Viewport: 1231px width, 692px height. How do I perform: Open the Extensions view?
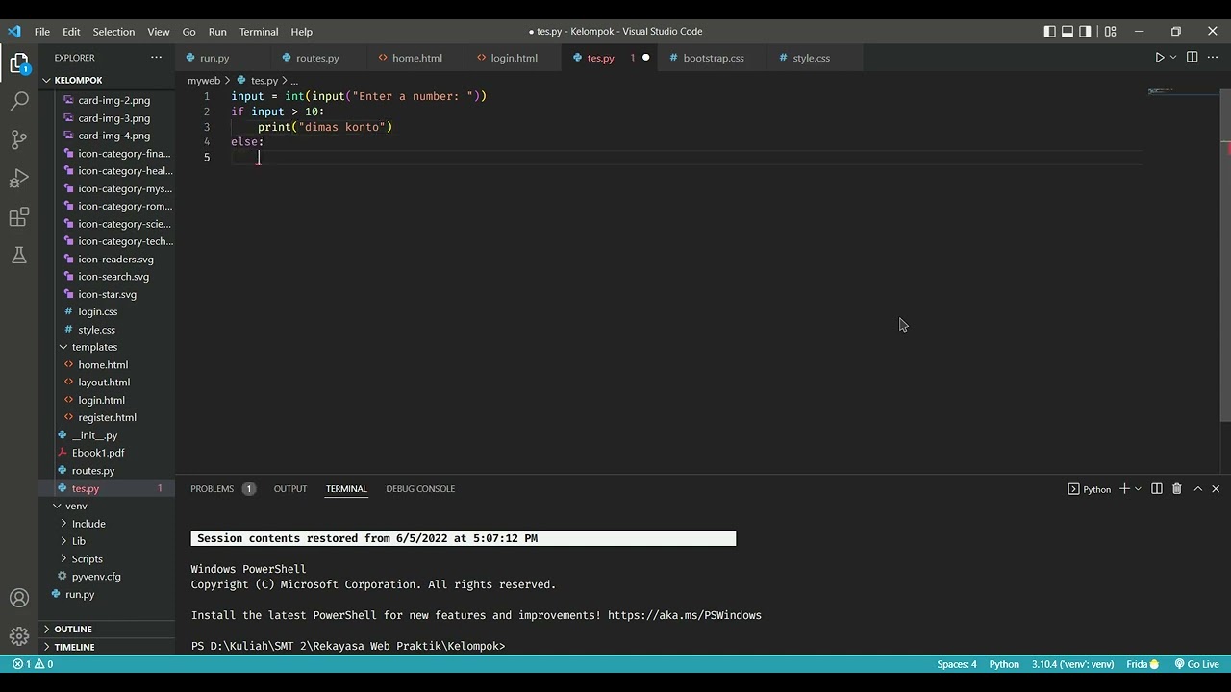19,217
